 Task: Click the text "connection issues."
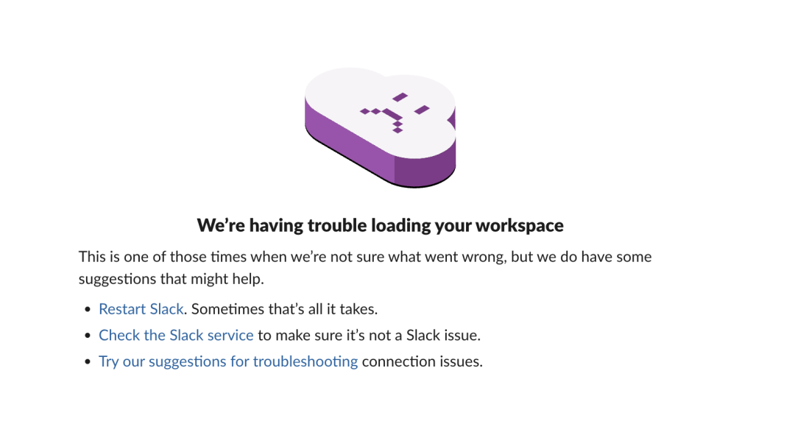pyautogui.click(x=423, y=361)
